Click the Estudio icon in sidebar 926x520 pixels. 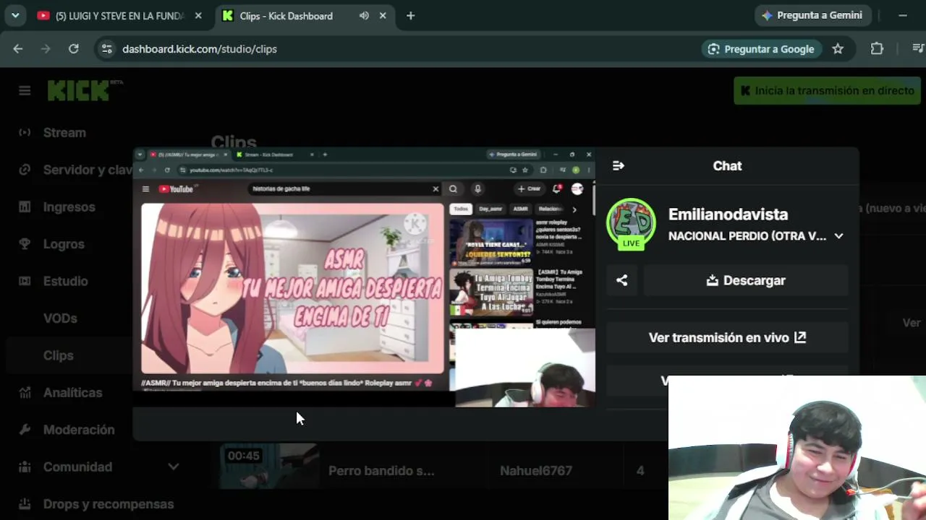pos(25,281)
